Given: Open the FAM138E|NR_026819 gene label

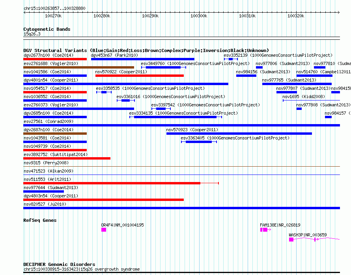Looking at the screenshot, I should click(x=280, y=225).
